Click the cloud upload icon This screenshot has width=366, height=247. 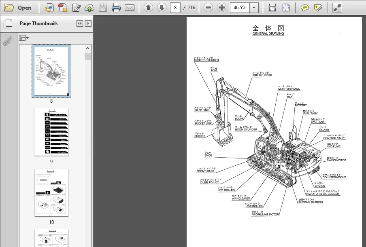[x=89, y=8]
